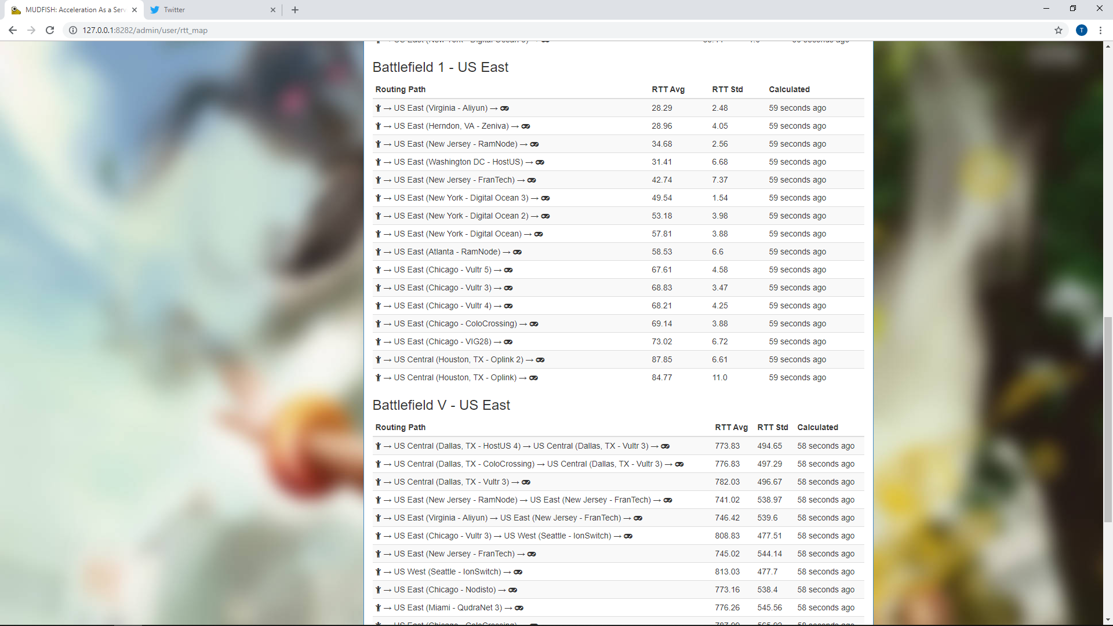
Task: Click person icon beside Chicago Nodisto path
Action: coord(378,590)
